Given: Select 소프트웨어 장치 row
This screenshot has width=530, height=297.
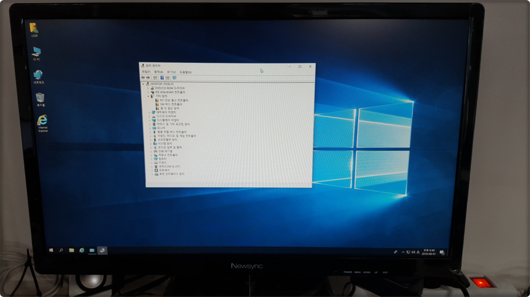Looking at the screenshot, I should [165, 140].
